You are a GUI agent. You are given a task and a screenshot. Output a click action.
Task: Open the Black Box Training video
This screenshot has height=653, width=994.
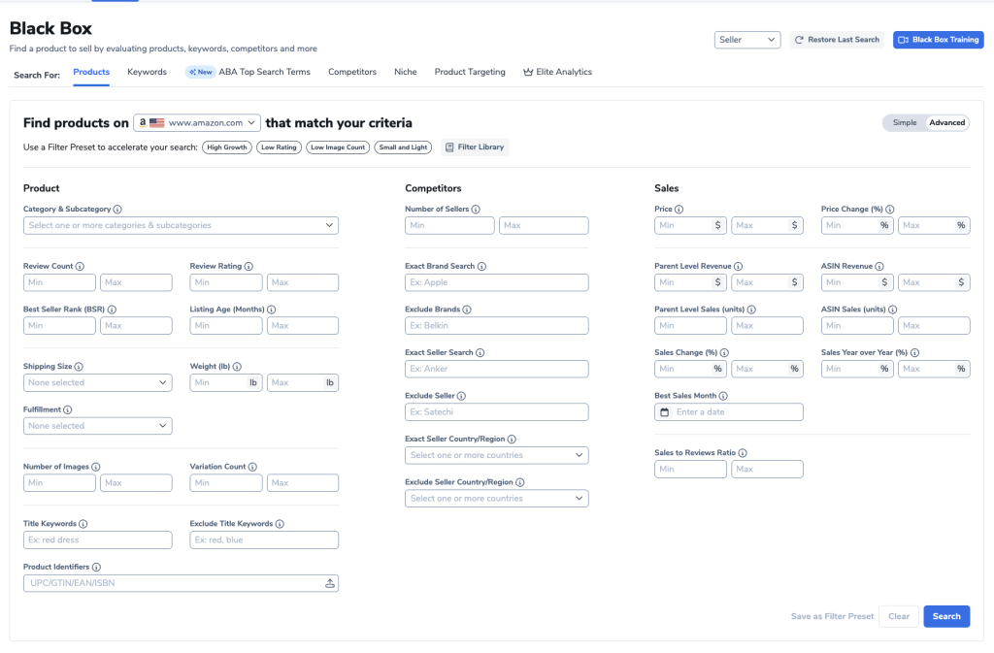[x=938, y=40]
